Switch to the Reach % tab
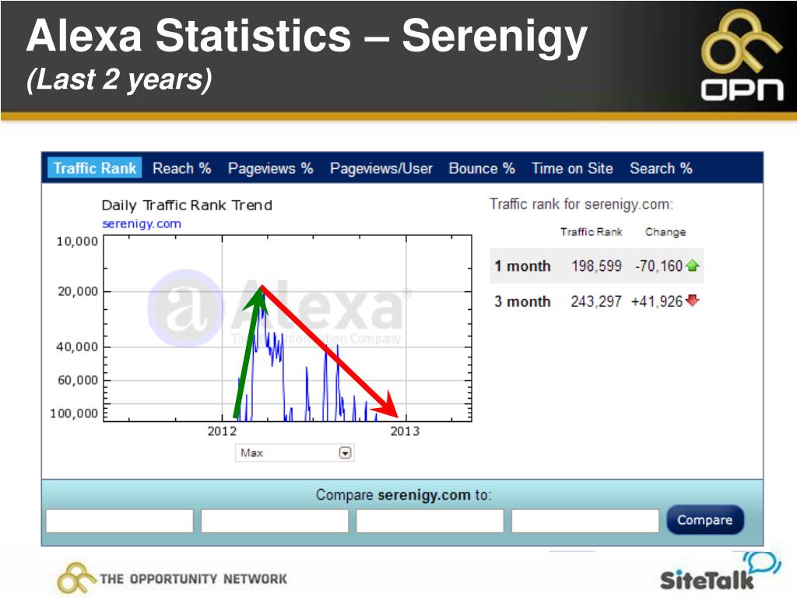Viewport: 797px width, 598px height. [x=182, y=168]
